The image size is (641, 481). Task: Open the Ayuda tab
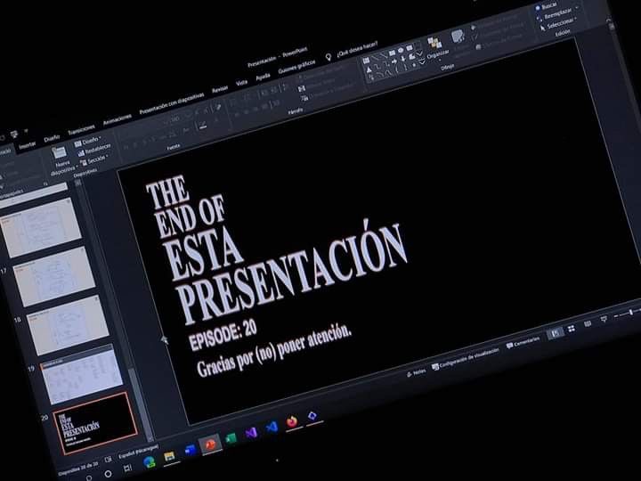click(x=263, y=77)
